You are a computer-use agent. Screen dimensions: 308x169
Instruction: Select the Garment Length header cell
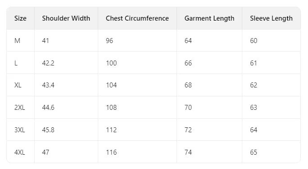pyautogui.click(x=209, y=18)
